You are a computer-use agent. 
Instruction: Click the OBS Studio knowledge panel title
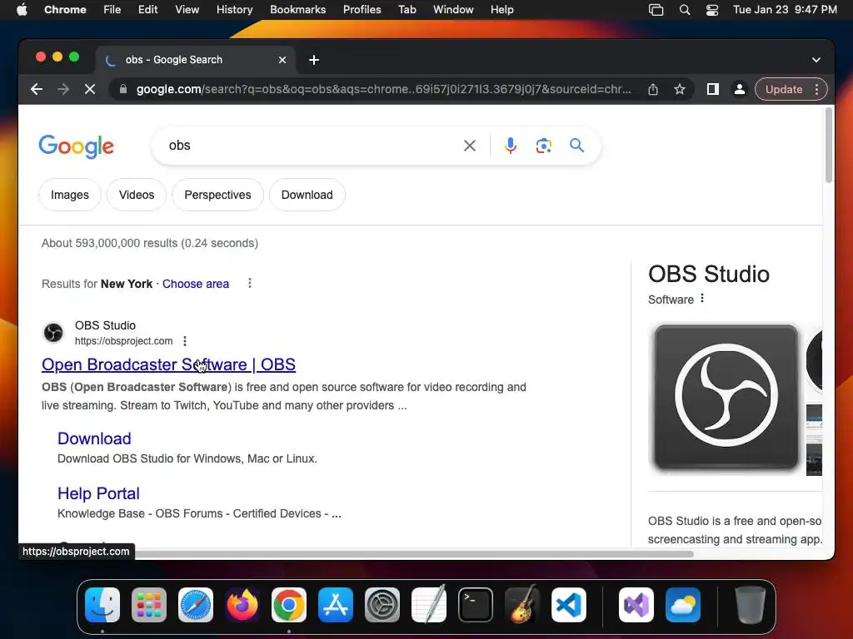coord(709,274)
